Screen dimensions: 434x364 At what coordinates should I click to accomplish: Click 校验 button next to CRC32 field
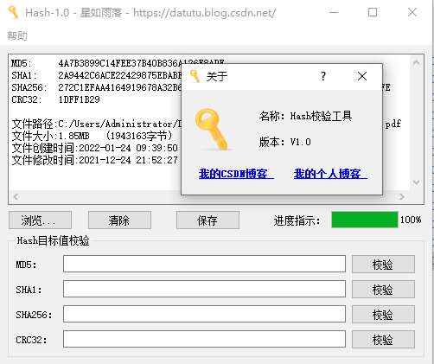(383, 339)
